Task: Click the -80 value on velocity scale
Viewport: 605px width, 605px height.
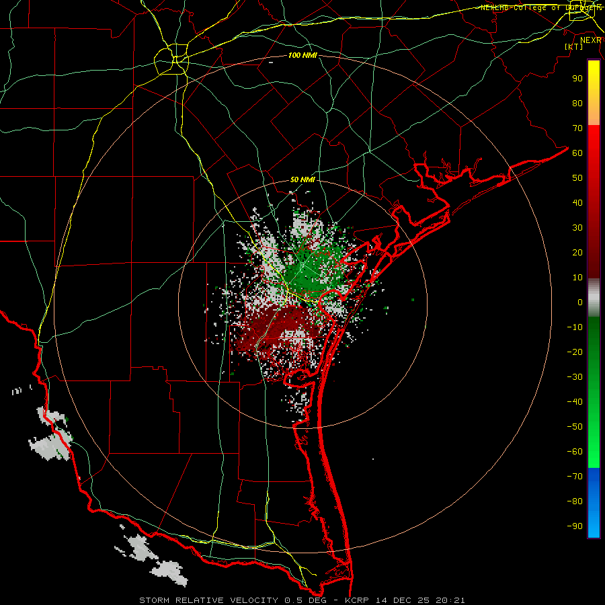Action: point(575,501)
